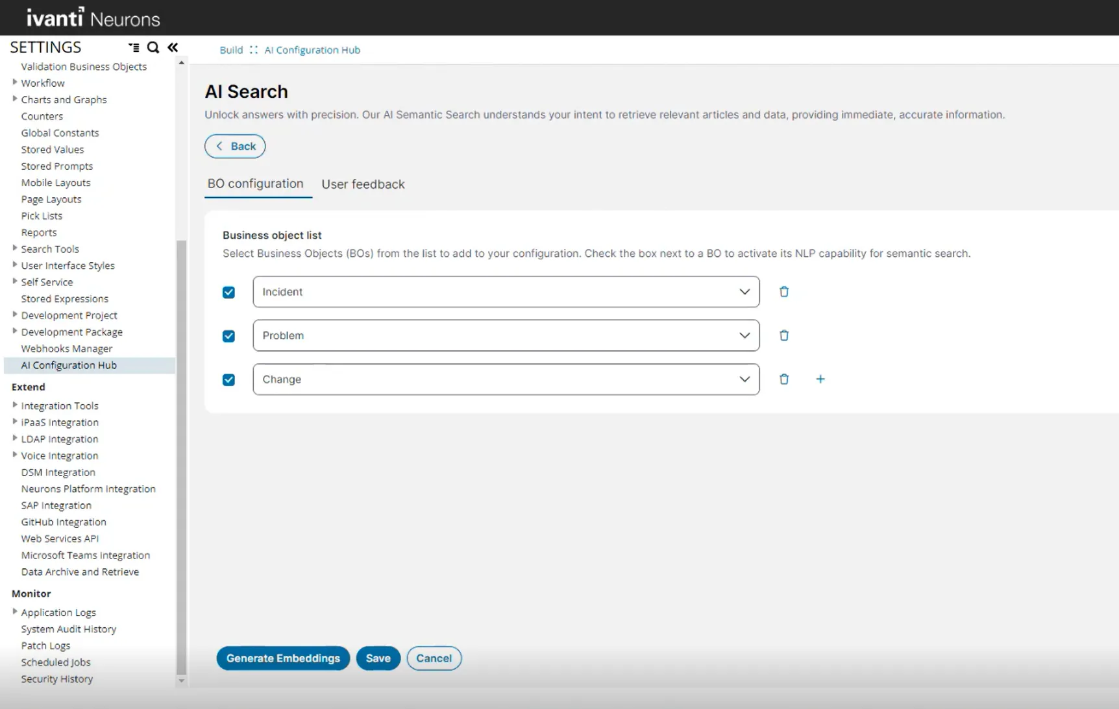Image resolution: width=1119 pixels, height=709 pixels.
Task: Expand the Workflow tree node
Action: (15, 82)
